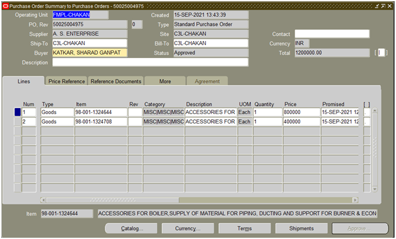Restore the Purchase Orders window
This screenshot has height=239, width=396.
click(x=383, y=6)
